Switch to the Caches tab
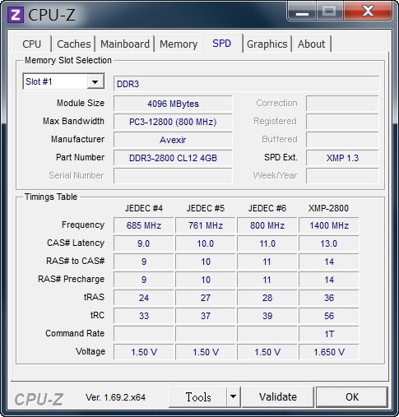 tap(73, 44)
